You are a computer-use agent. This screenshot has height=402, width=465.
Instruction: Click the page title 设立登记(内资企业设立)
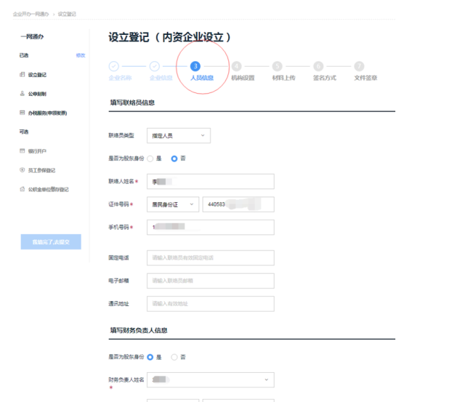point(169,37)
